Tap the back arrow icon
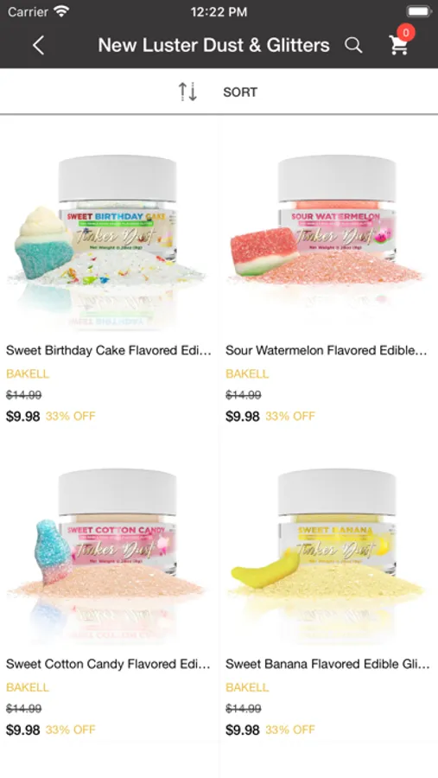Image resolution: width=438 pixels, height=778 pixels. point(38,46)
